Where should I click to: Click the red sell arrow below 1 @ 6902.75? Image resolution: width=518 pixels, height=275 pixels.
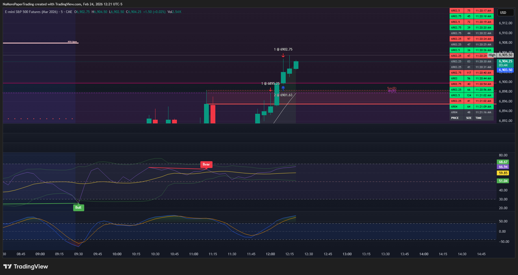(x=283, y=55)
